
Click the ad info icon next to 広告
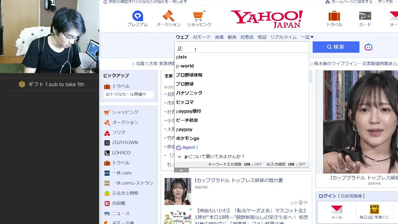(x=301, y=203)
